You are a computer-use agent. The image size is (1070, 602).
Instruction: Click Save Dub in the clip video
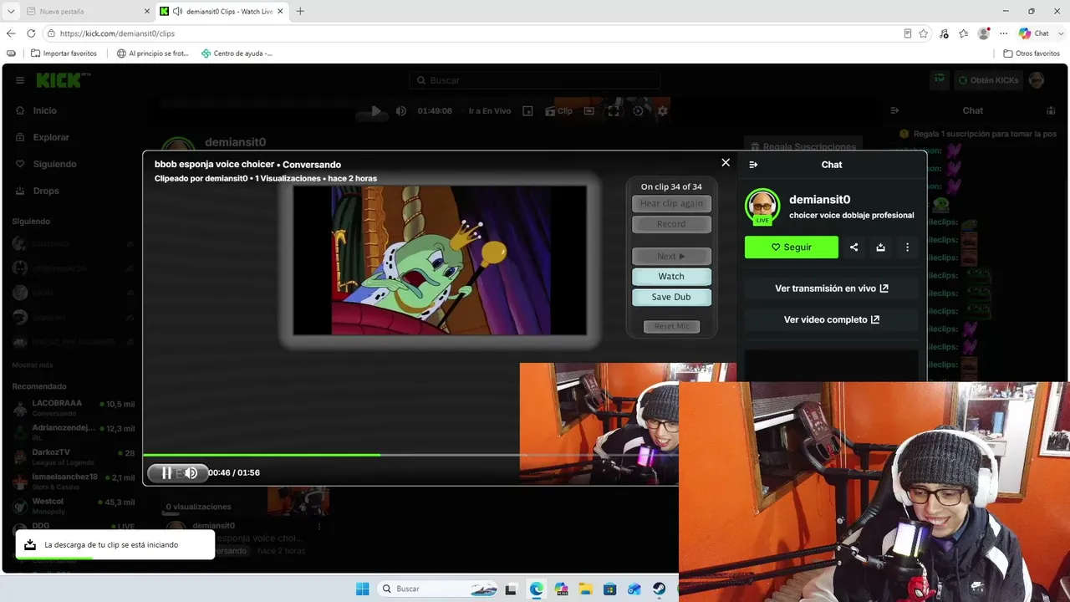(x=671, y=297)
